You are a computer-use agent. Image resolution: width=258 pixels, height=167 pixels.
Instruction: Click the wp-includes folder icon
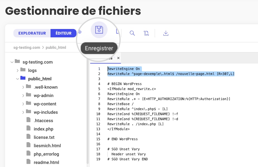click(x=28, y=112)
